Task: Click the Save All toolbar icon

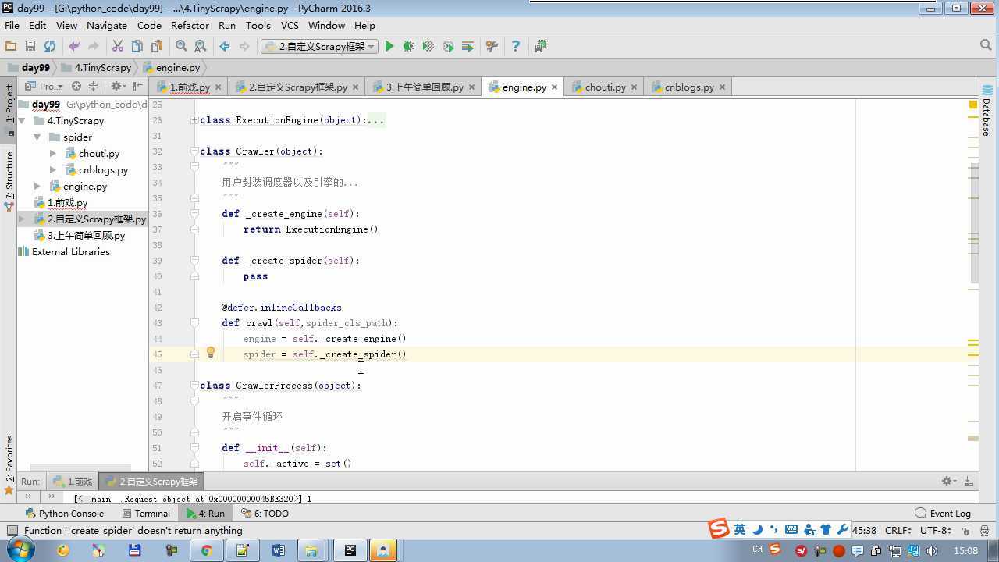Action: (x=30, y=47)
